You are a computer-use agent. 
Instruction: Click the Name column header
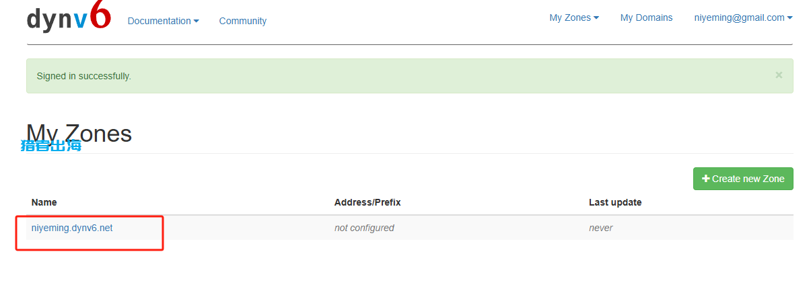[44, 202]
